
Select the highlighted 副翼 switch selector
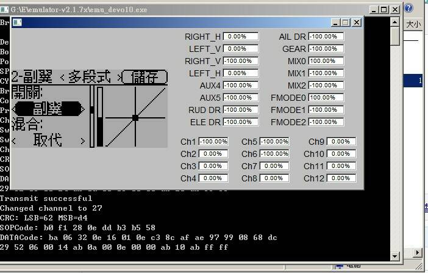pos(48,109)
